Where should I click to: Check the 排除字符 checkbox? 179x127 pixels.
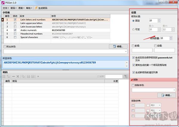point(133,85)
